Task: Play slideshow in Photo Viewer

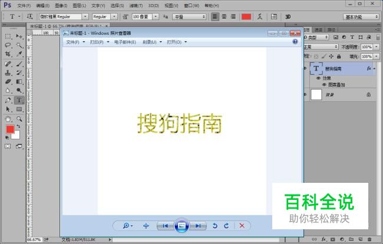Action: tap(181, 226)
